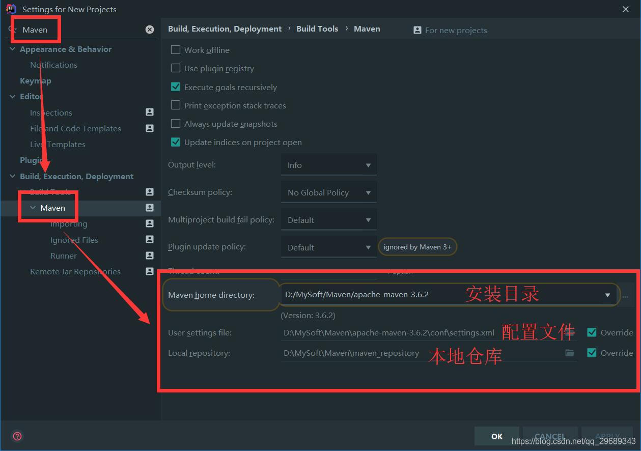
Task: Collapse Appearance & Behavior tree section
Action: pyautogui.click(x=13, y=49)
